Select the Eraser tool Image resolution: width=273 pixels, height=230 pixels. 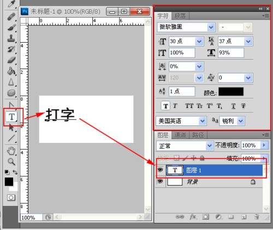[x=11, y=60]
